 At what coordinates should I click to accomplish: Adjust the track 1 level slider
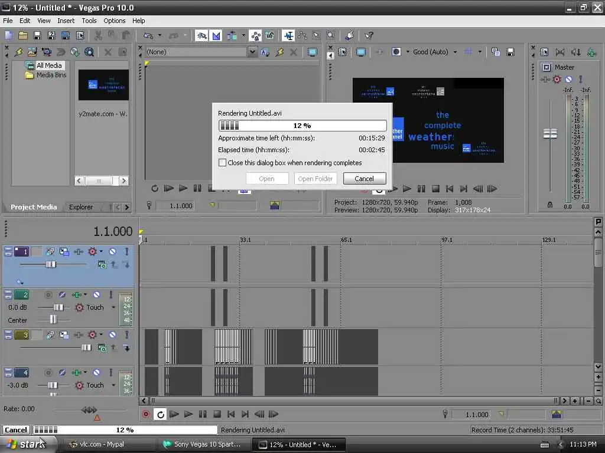(51, 264)
